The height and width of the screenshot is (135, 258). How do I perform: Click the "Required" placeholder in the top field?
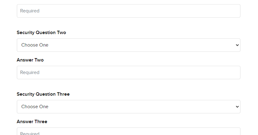click(30, 11)
